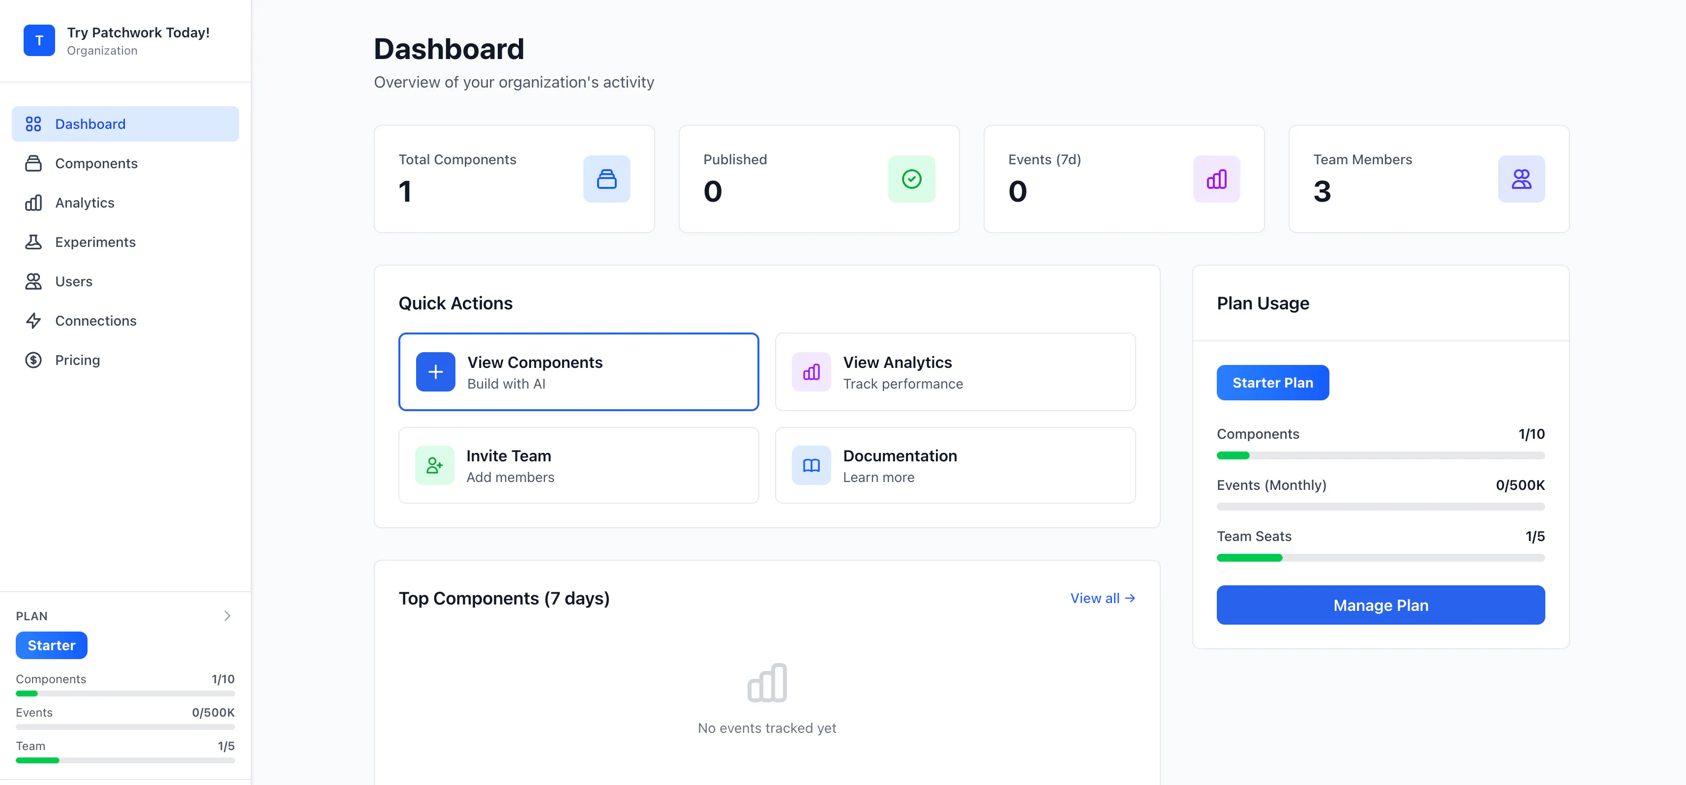
Task: Click the Experiments flask icon
Action: coord(33,242)
